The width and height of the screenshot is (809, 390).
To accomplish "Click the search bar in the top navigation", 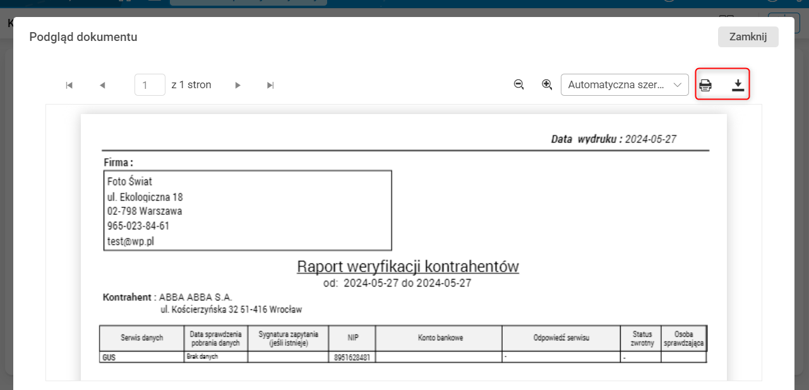I will [x=248, y=1].
